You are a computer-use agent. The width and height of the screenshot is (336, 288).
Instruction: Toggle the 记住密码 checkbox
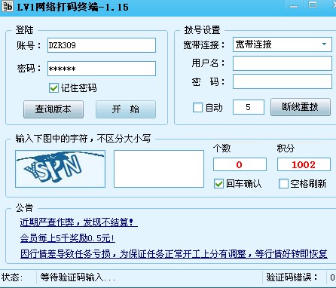53,88
